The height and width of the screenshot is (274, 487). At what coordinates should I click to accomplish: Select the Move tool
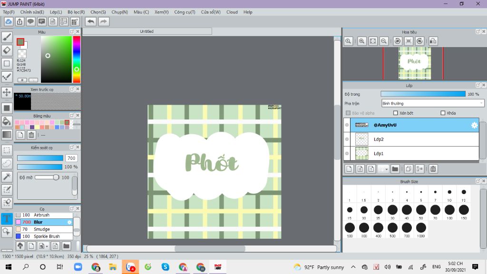7,92
